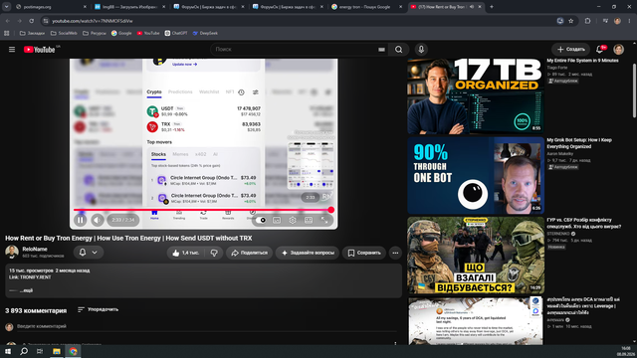Bookmark this page with the star
This screenshot has width=637, height=358.
click(570, 21)
